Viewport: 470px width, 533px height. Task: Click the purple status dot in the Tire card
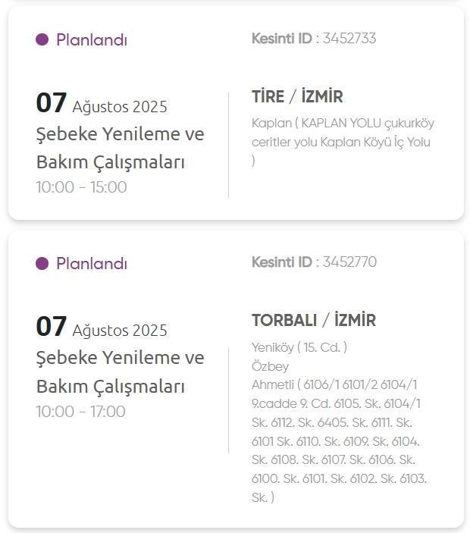[42, 39]
